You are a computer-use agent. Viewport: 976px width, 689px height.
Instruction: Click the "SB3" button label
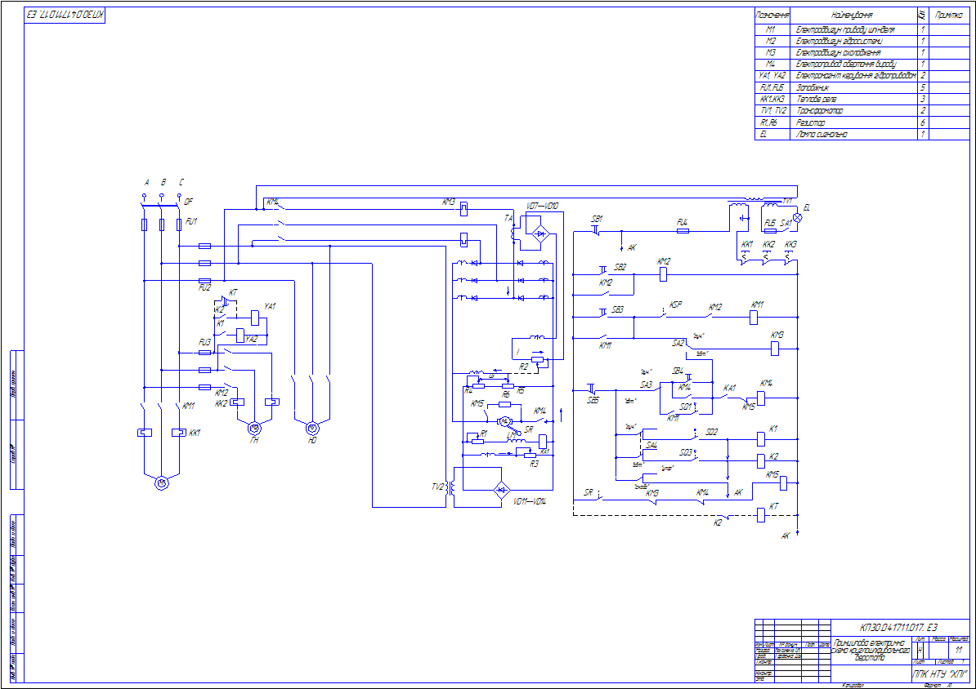tap(617, 309)
